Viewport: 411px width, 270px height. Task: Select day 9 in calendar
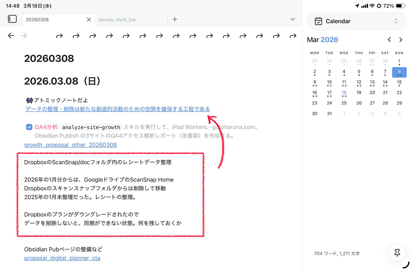coord(314,83)
